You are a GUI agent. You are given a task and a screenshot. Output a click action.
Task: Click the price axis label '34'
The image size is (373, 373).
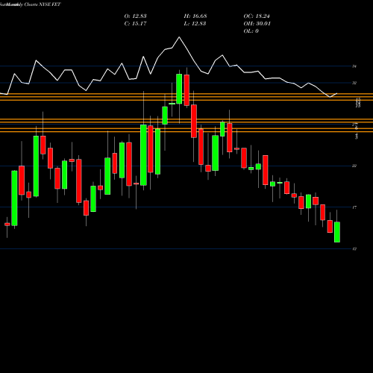[354, 66]
